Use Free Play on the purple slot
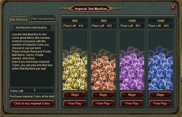182x117 pixels. tap(132, 103)
